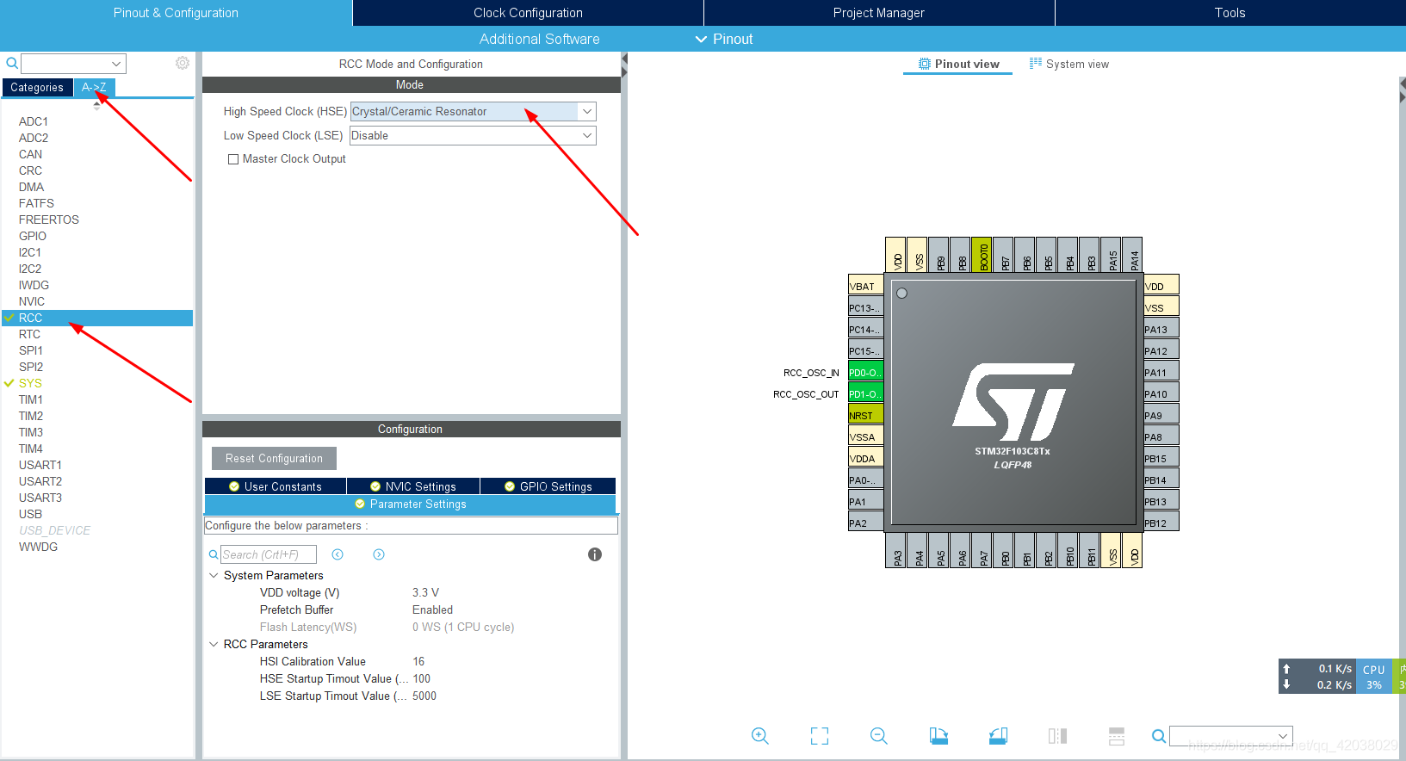Click the PA9 pin on chip
Viewport: 1406px width, 761px height.
point(1161,416)
